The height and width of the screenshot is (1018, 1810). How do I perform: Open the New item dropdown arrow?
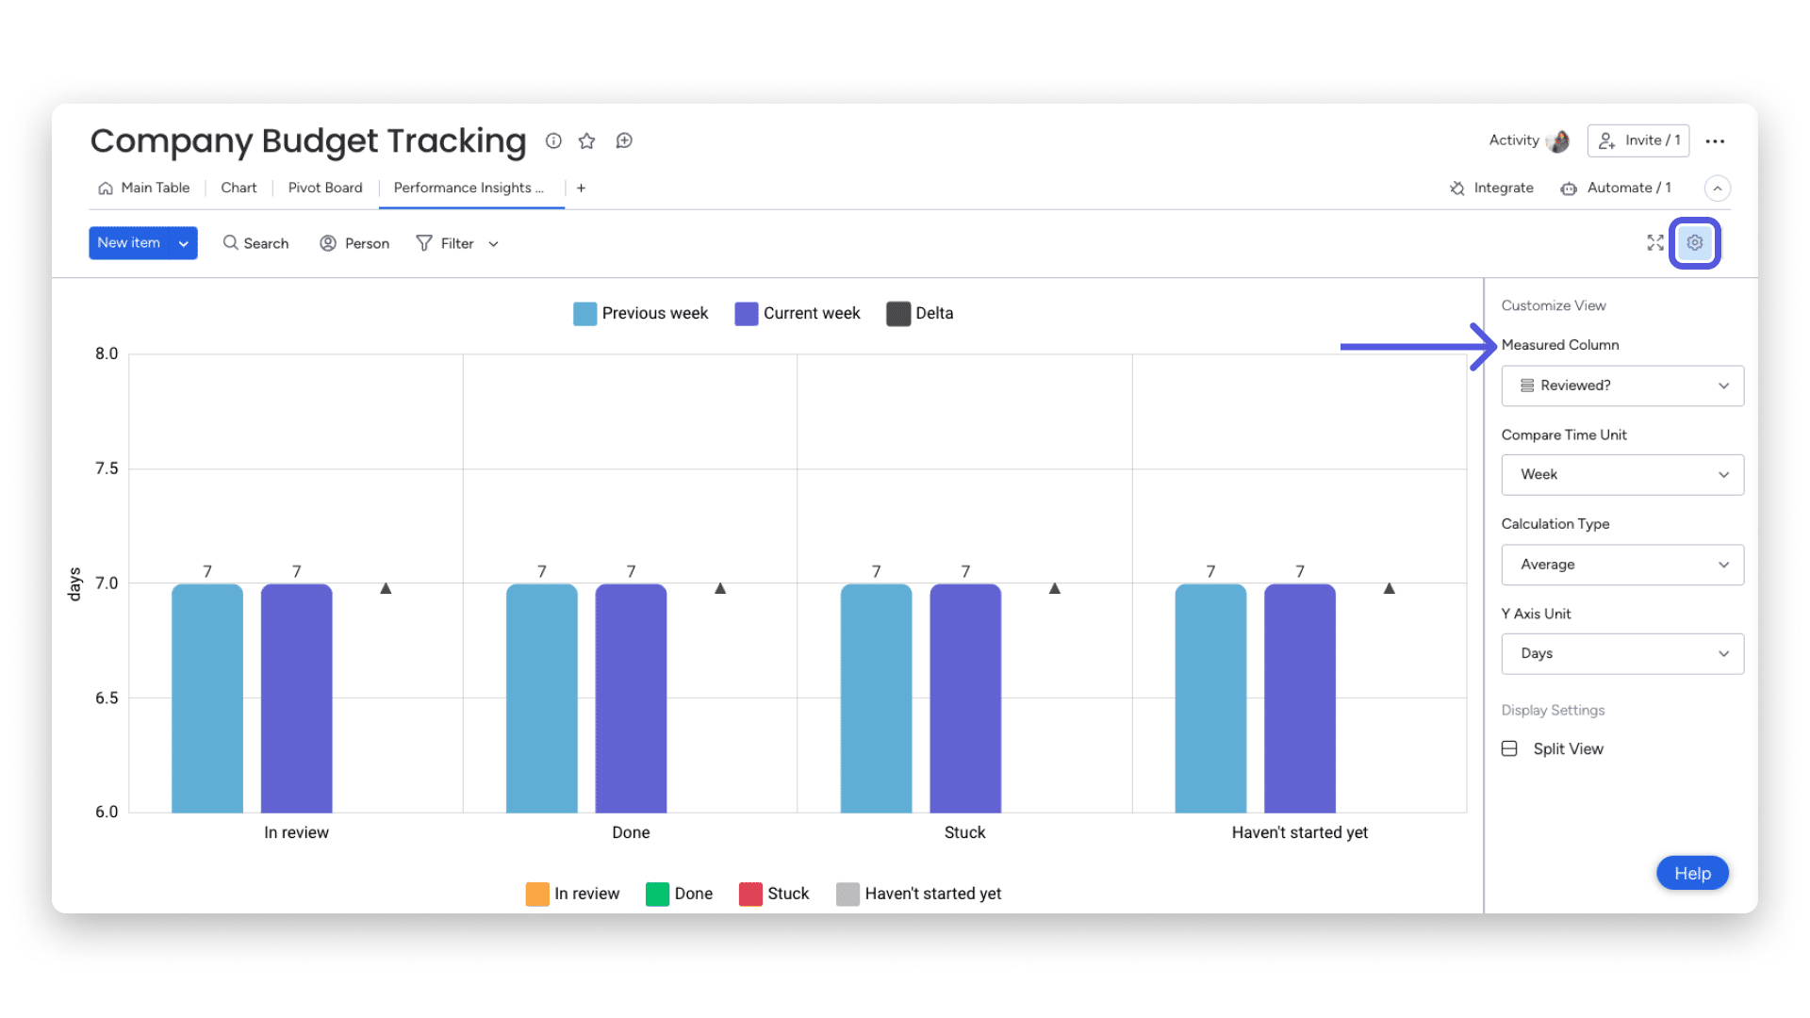[x=184, y=243]
